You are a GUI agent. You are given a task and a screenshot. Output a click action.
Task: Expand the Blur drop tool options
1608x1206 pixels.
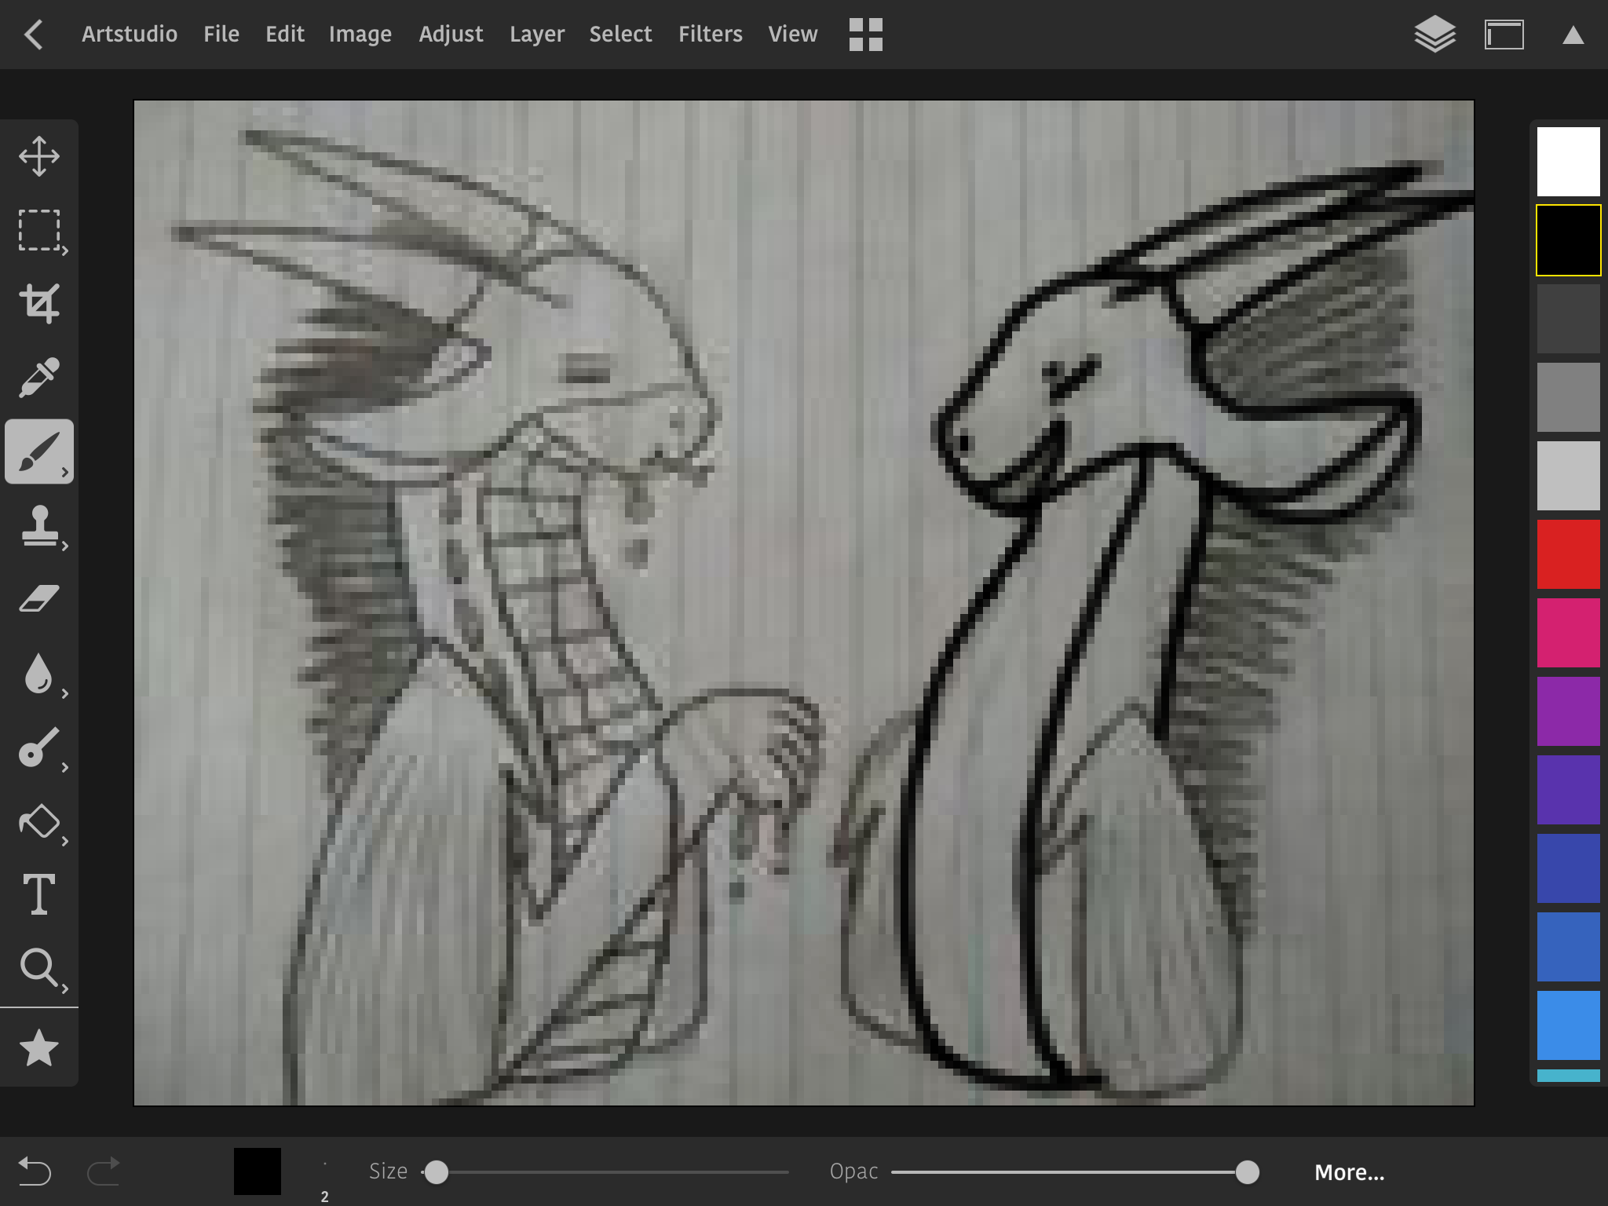64,694
